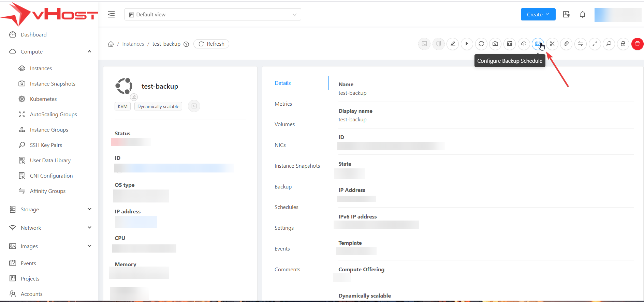Click the pencil edit icon in the action toolbar

pyautogui.click(x=453, y=44)
